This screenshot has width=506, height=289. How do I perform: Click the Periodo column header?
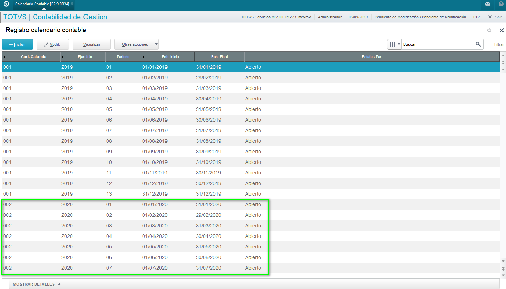click(123, 57)
